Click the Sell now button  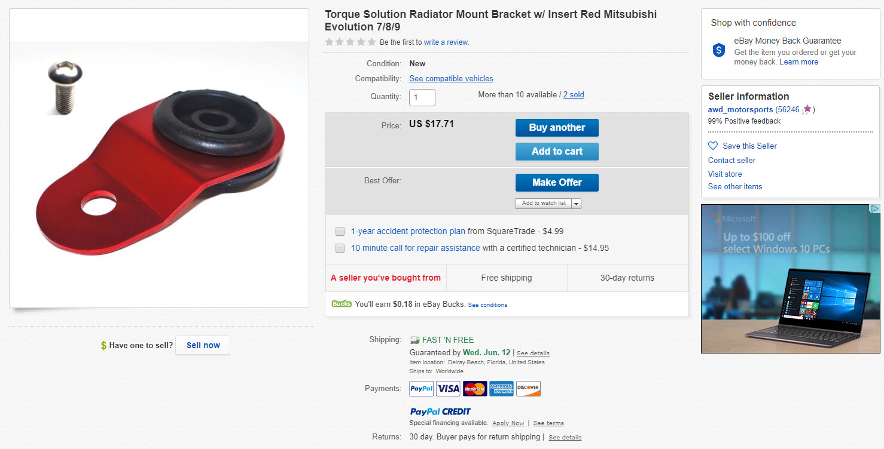coord(203,345)
